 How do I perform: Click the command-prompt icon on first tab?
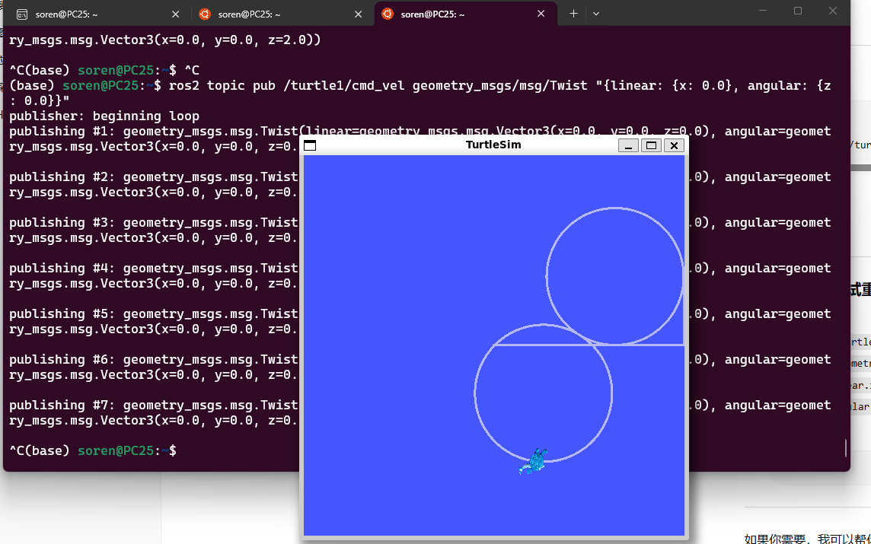[21, 14]
